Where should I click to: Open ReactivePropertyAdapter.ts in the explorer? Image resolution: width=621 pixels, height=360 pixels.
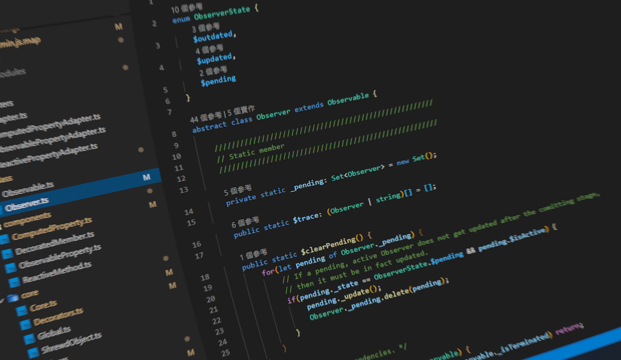pos(48,155)
